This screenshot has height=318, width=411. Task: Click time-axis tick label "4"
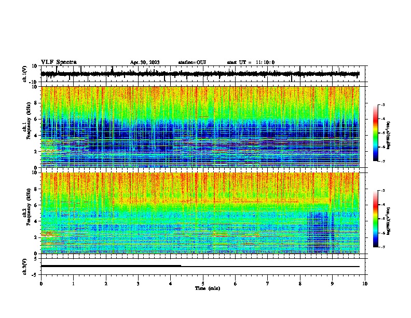pos(171,284)
